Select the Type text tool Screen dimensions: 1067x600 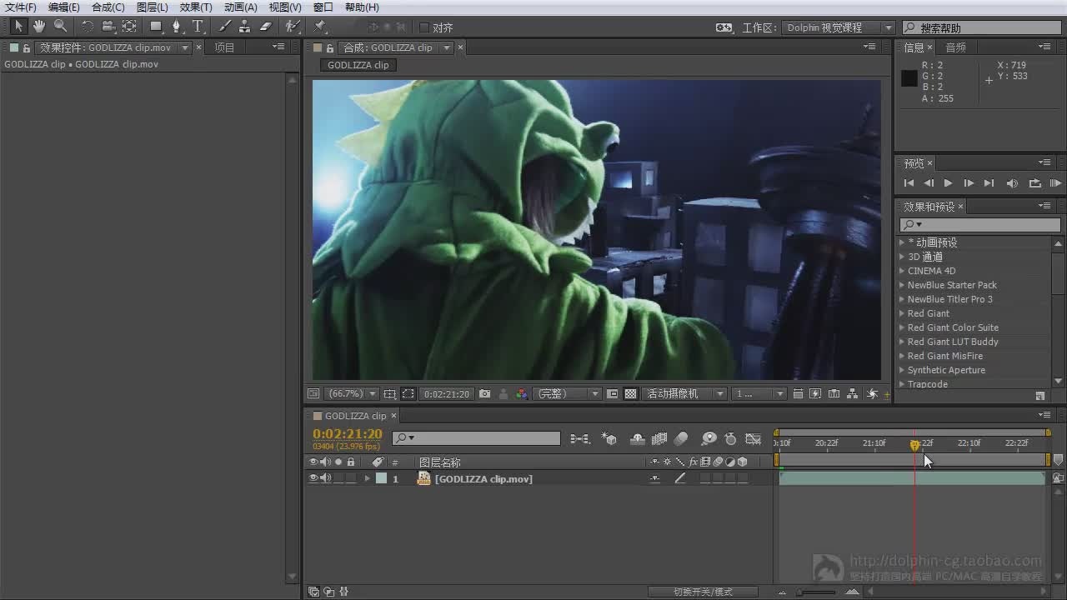[198, 27]
